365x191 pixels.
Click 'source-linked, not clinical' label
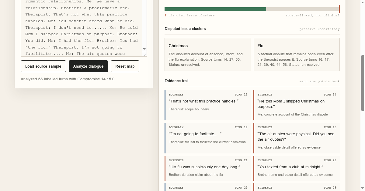[312, 15]
